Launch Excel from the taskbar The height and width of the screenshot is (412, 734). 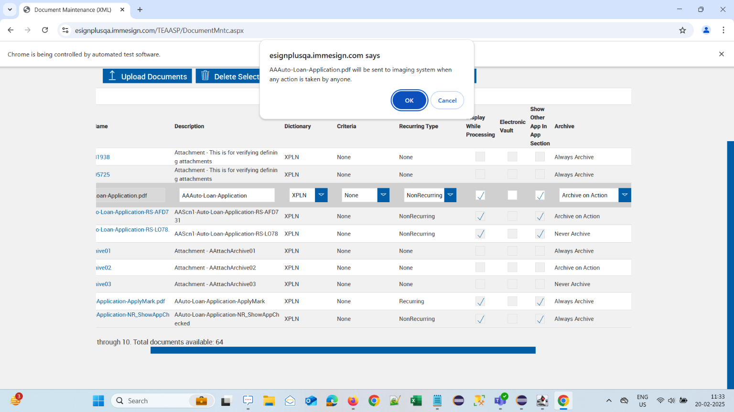416,401
